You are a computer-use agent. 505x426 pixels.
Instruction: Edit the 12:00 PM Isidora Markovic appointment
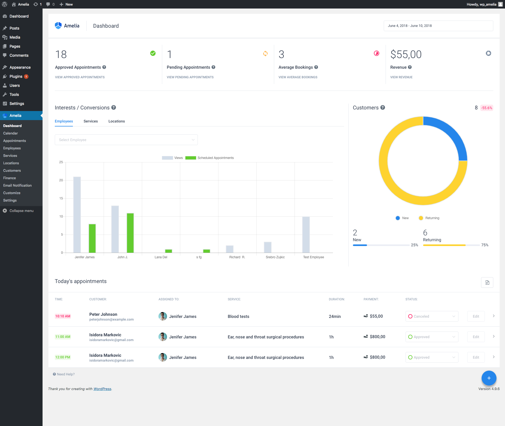(476, 357)
